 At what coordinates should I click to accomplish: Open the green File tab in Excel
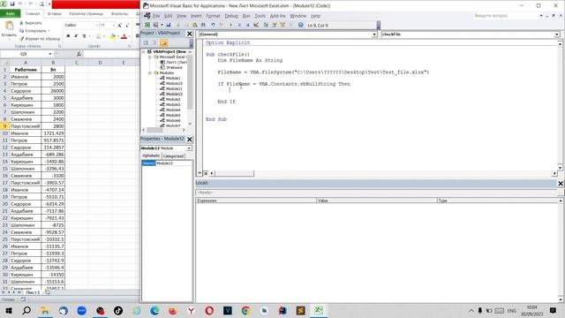click(x=10, y=14)
